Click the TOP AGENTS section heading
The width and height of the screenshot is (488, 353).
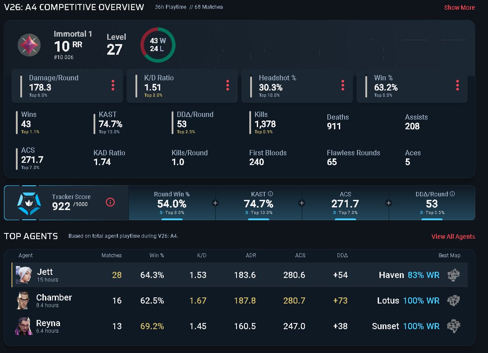coord(31,236)
